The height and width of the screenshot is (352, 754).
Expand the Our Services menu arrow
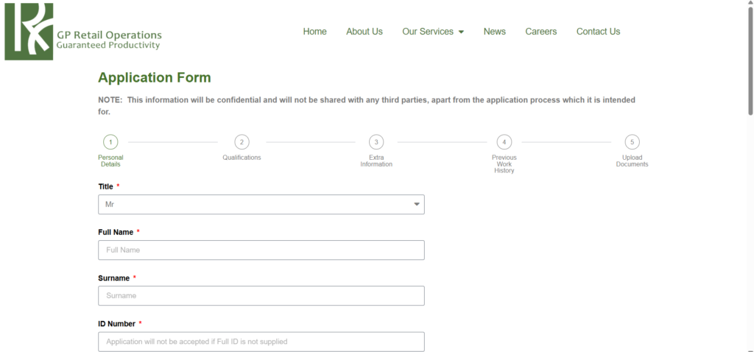(461, 32)
